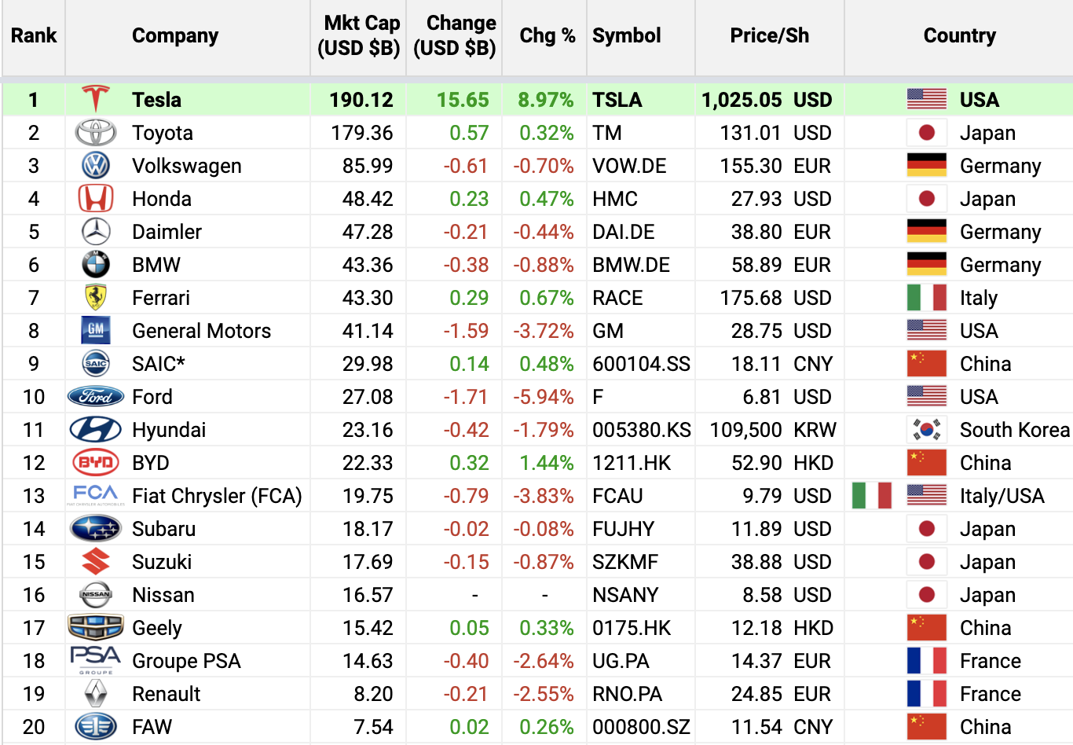Click the Rank column header
The image size is (1073, 745).
(x=34, y=36)
